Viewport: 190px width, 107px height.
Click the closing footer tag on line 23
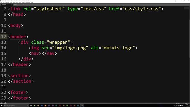[19, 98]
